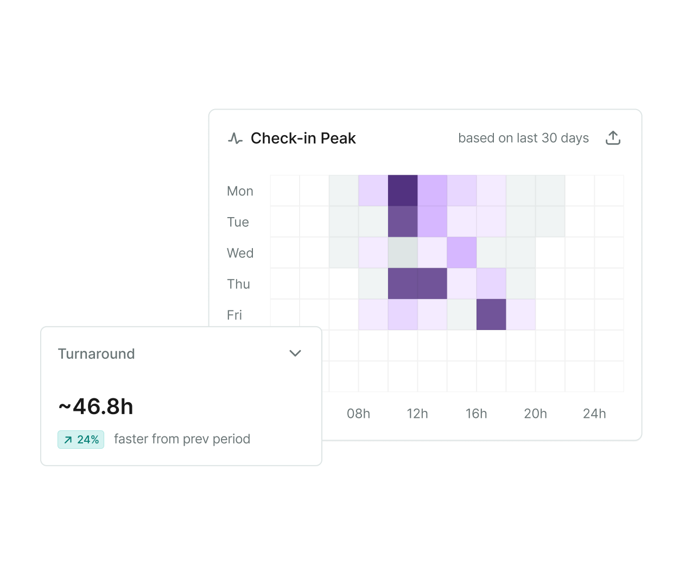Click the faster from prev period link
673x565 pixels.
coord(182,439)
